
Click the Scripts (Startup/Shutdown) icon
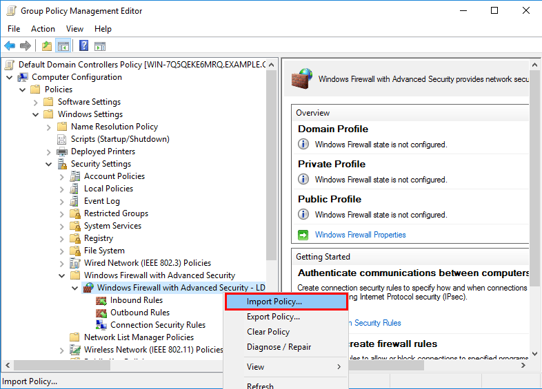[x=62, y=139]
